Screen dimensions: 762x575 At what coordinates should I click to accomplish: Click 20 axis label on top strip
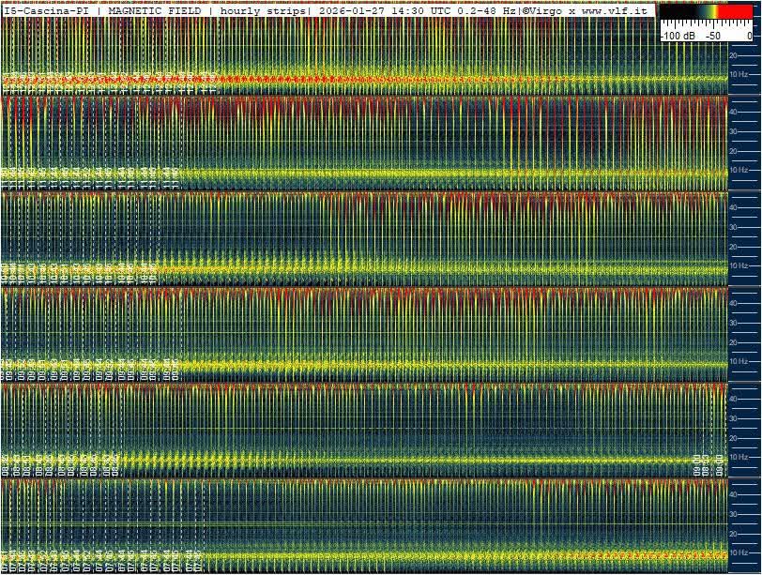(734, 55)
